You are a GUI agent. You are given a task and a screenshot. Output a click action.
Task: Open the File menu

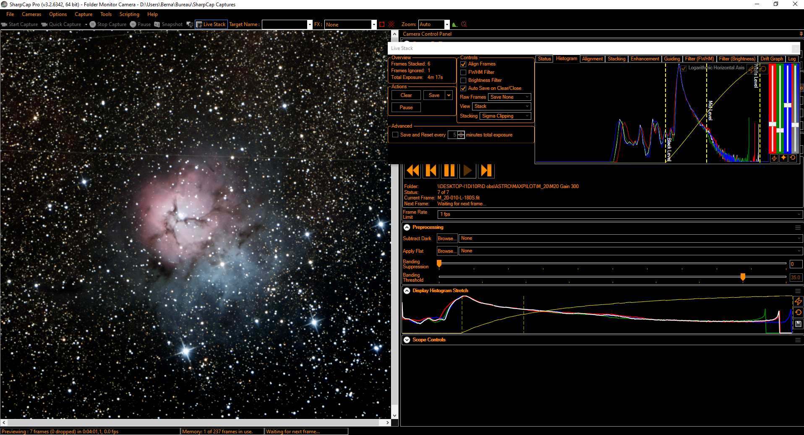pyautogui.click(x=10, y=14)
